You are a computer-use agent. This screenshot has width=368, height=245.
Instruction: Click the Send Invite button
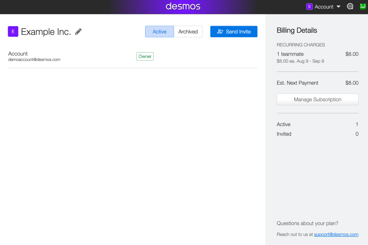(x=234, y=31)
